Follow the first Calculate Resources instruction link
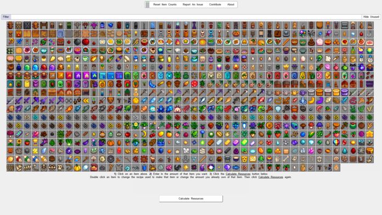Image resolution: width=382 pixels, height=215 pixels. pos(238,174)
